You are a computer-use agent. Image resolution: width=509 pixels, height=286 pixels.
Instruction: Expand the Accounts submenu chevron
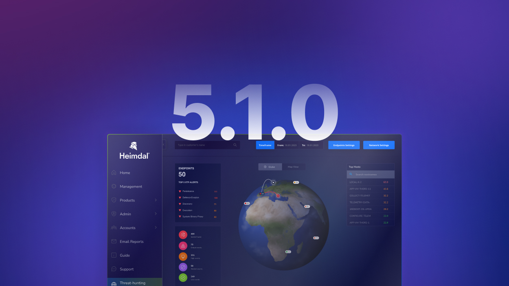156,227
